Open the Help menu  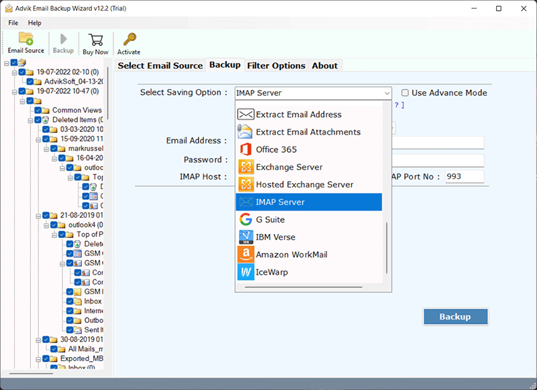35,23
